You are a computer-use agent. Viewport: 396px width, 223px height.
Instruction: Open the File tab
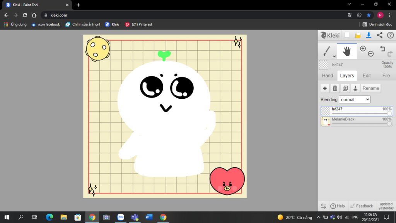pos(386,75)
